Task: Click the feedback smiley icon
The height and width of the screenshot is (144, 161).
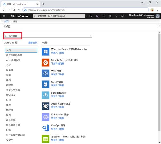Action: 123,16
